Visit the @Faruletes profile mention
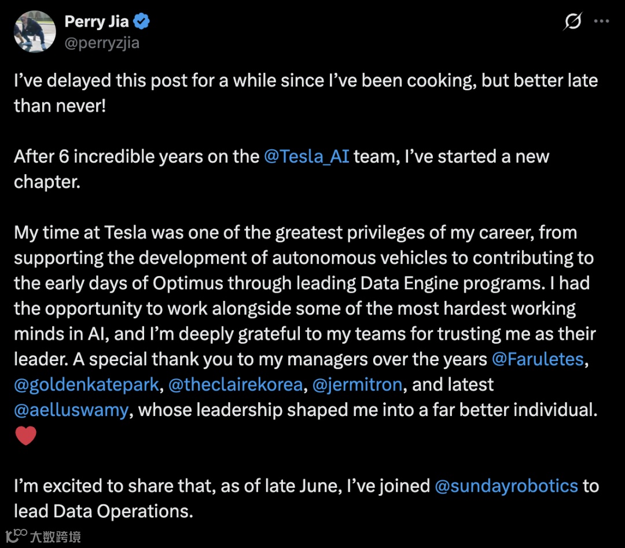 pos(537,359)
